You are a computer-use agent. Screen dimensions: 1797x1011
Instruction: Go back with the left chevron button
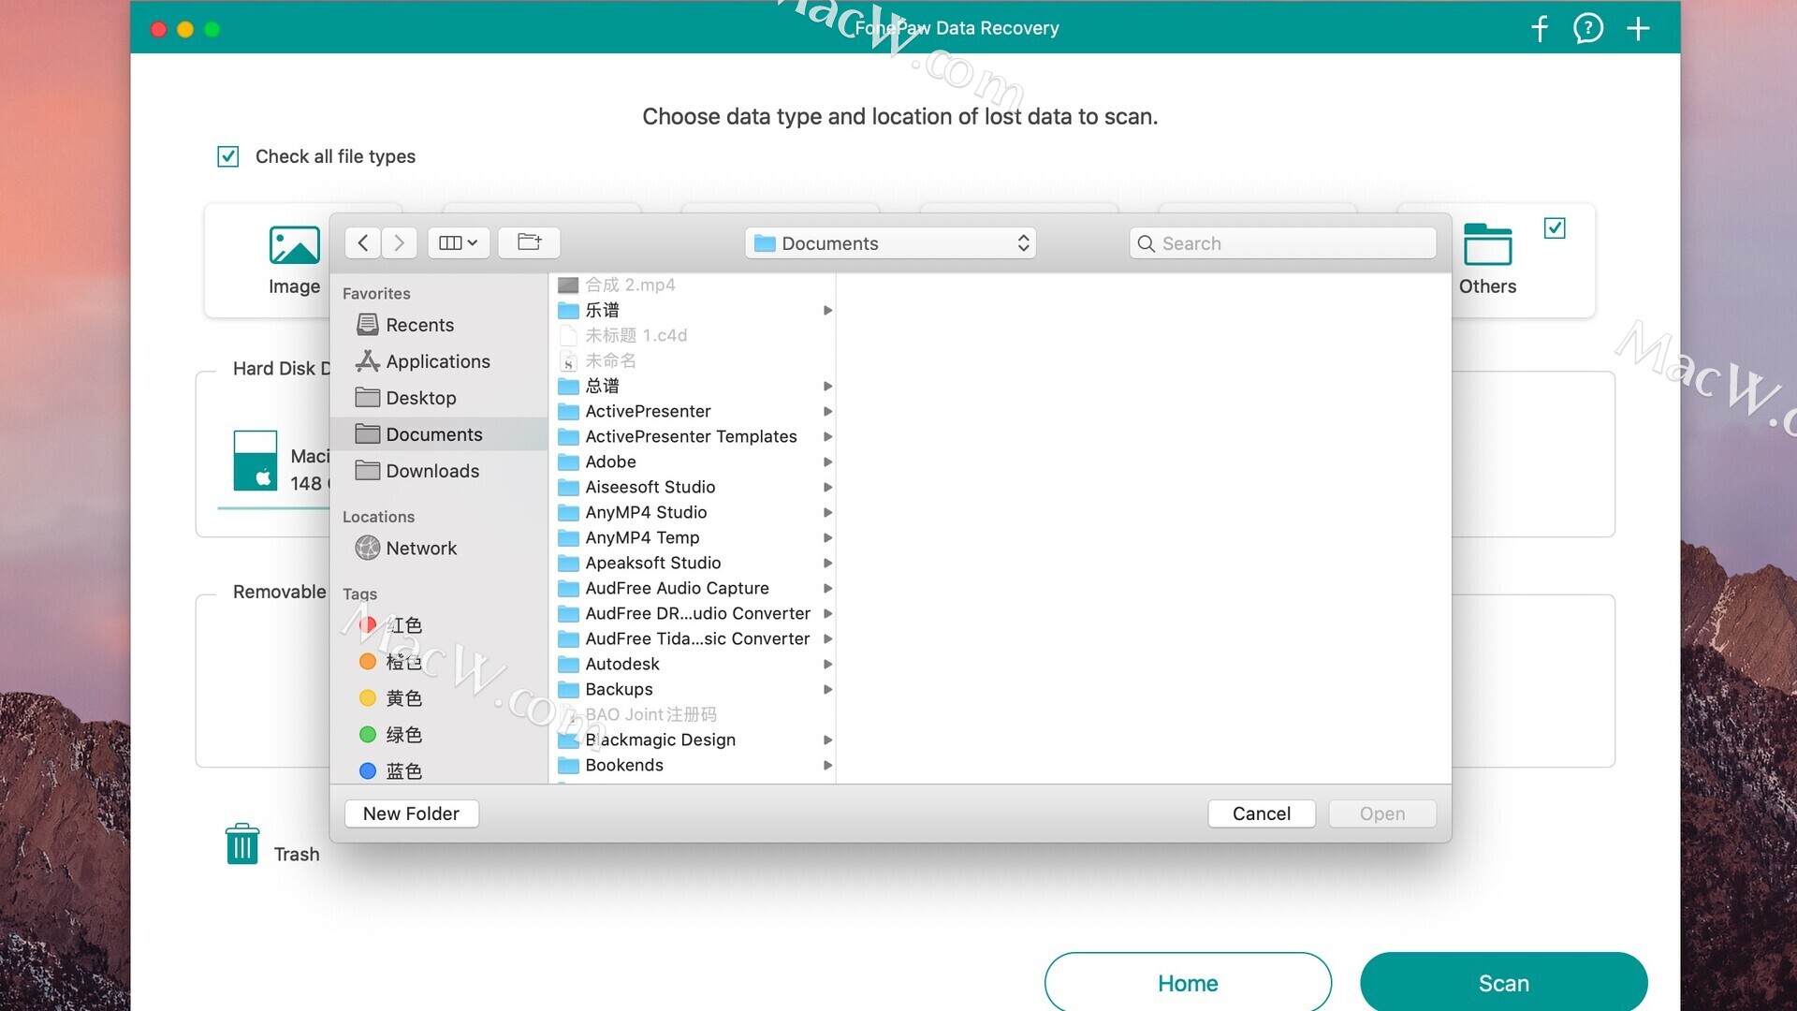[363, 243]
